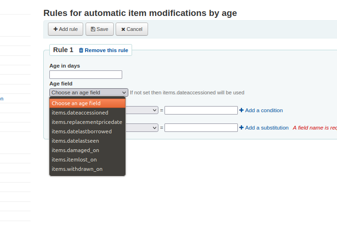
Task: Click the floppy disk Save icon
Action: [x=93, y=29]
